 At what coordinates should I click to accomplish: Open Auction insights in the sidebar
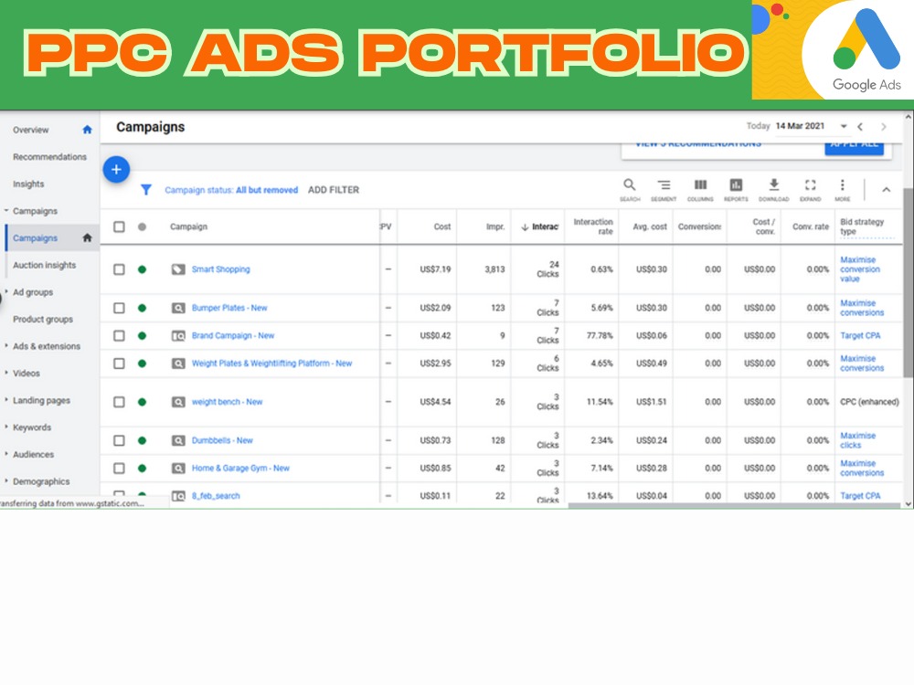pyautogui.click(x=44, y=265)
